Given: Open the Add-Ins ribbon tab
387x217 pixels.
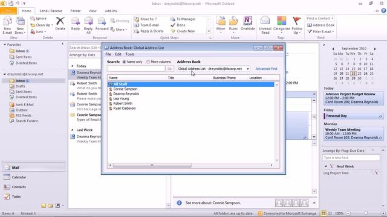Looking at the screenshot, I should [x=111, y=11].
